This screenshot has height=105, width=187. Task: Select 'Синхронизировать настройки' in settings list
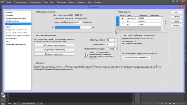click(18, 18)
